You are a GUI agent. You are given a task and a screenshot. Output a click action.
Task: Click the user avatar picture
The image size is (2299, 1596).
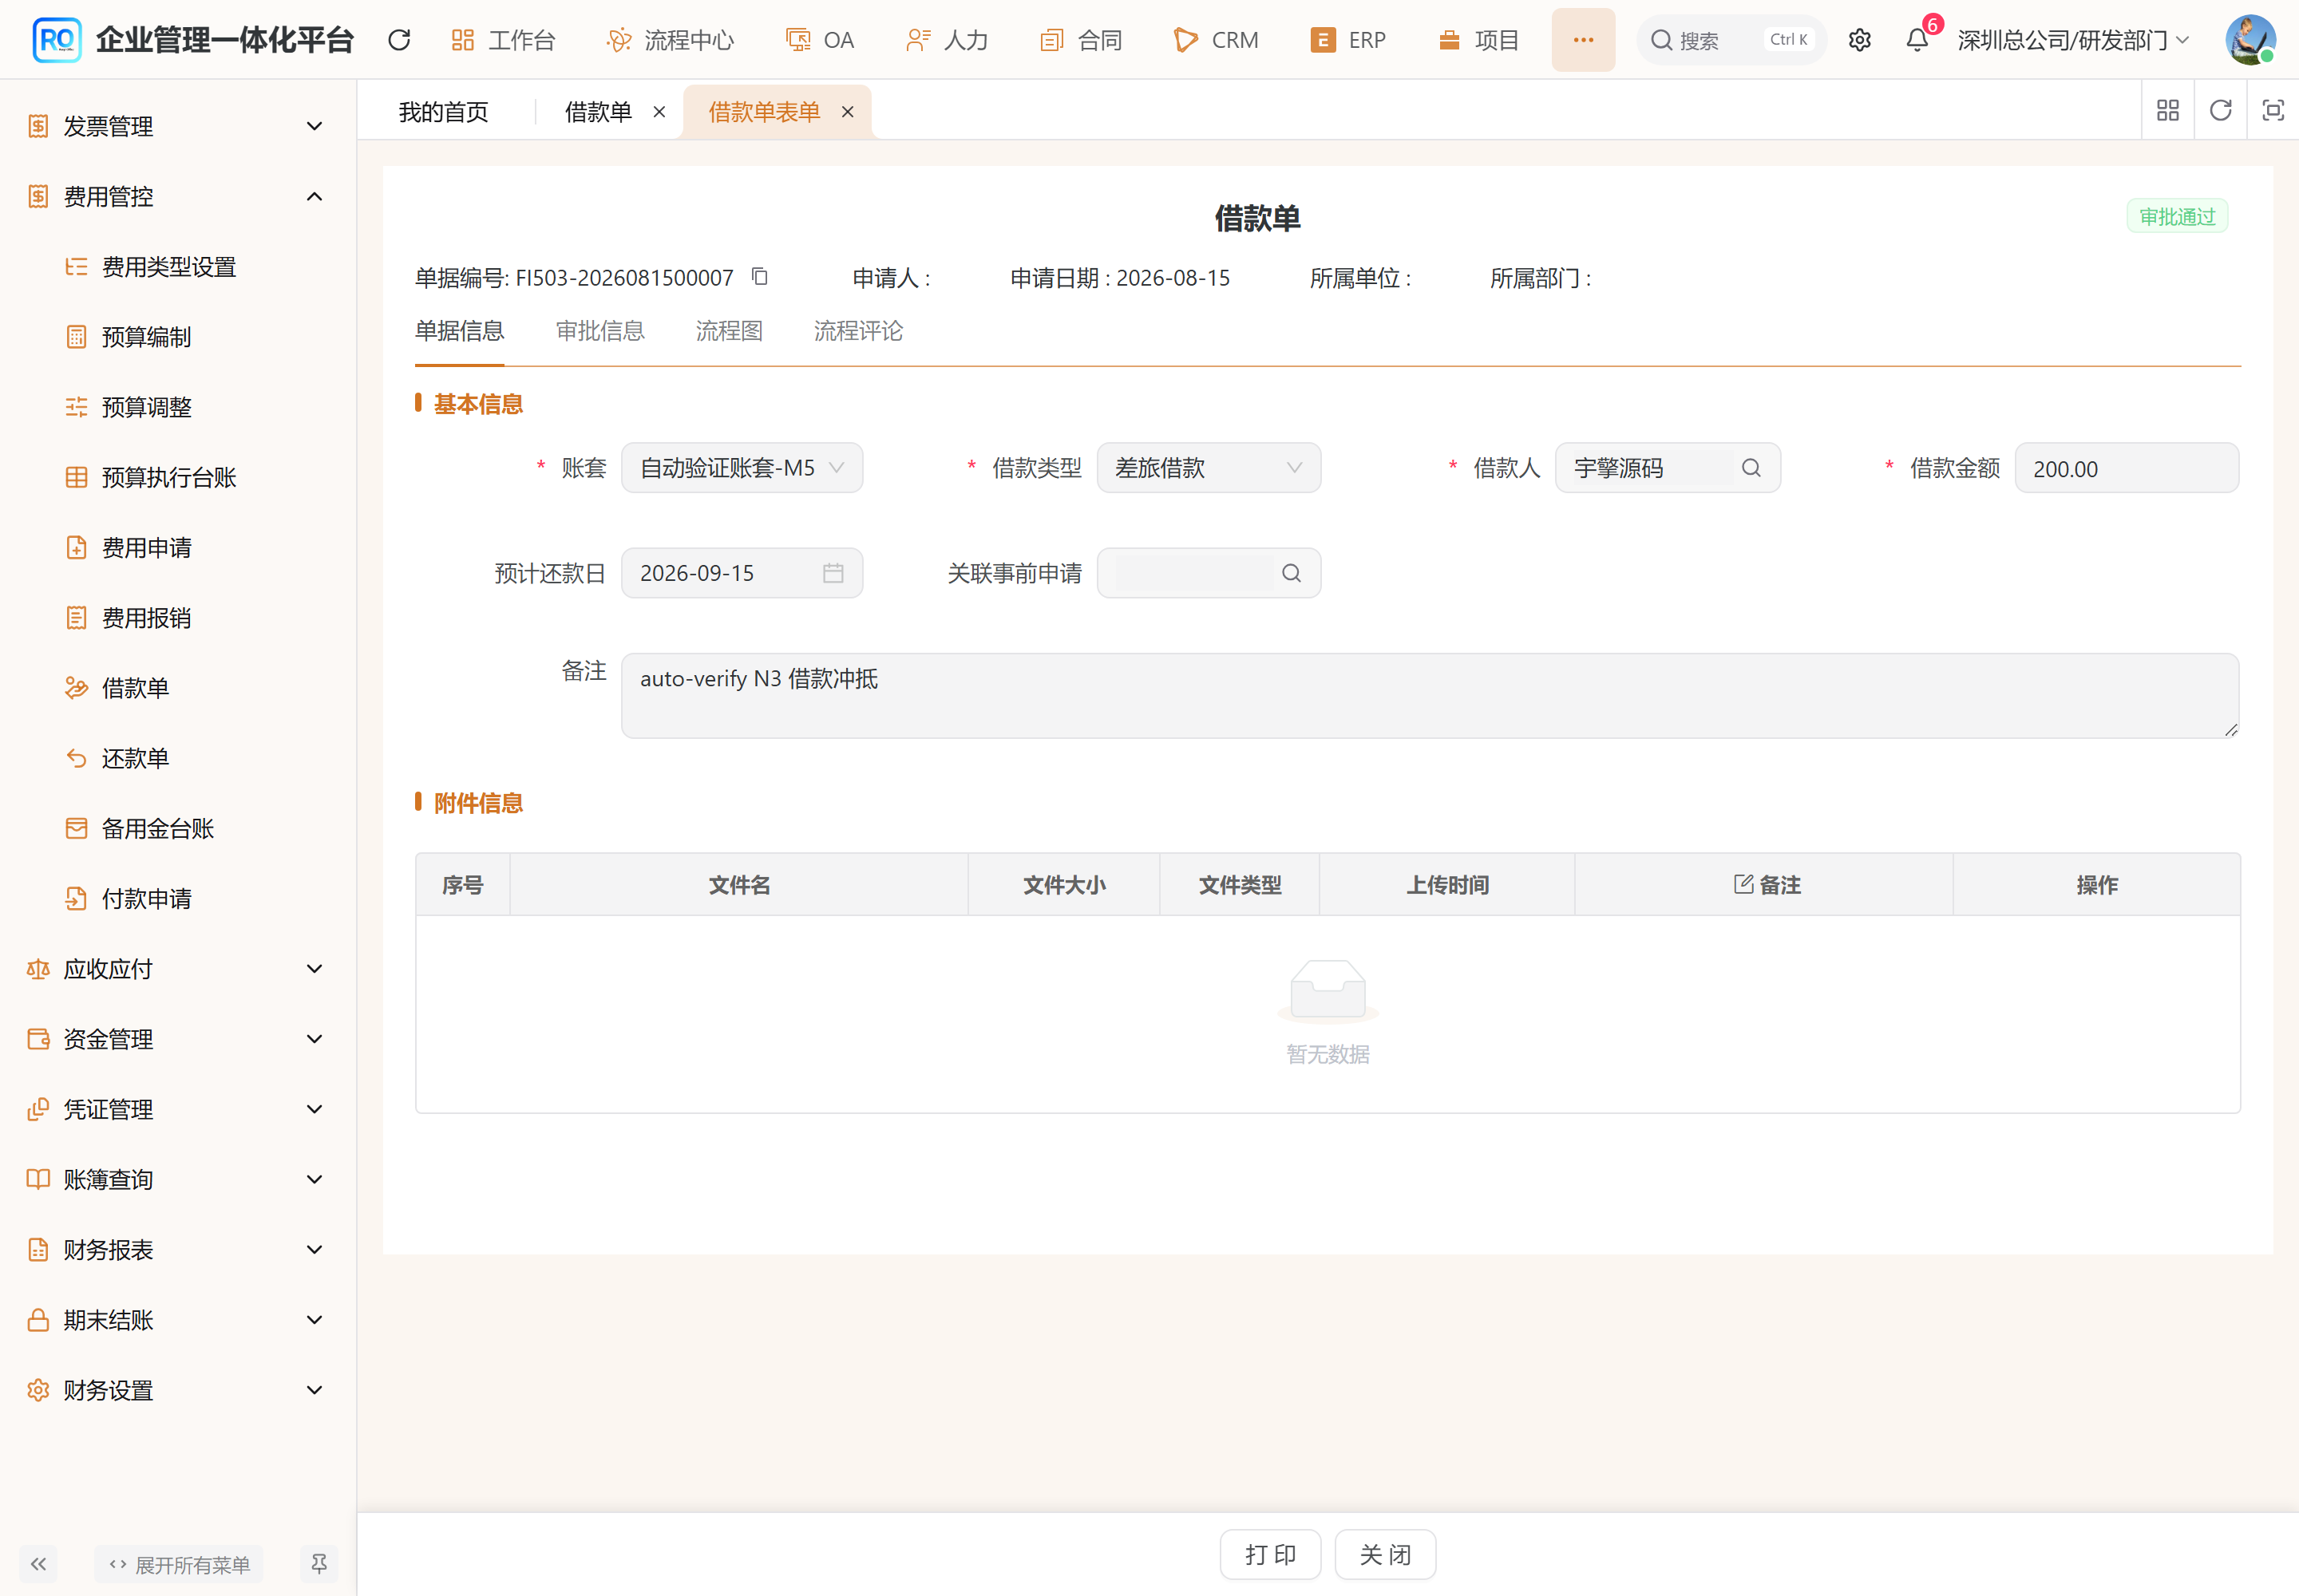click(2250, 40)
